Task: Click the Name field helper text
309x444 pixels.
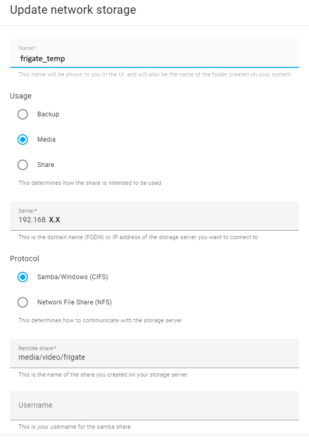Action: click(154, 74)
